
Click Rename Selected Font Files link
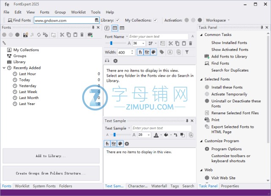click(235, 113)
